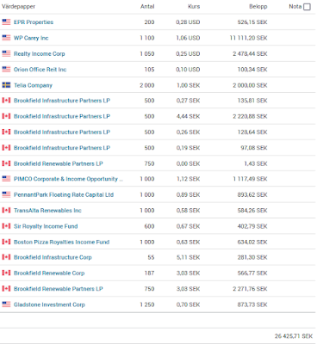This screenshot has width=317, height=344.
Task: Select the 11 111,20 SEK amount for WP Carey
Action: click(248, 38)
